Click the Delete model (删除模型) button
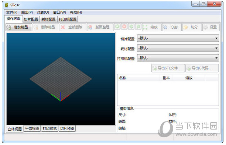Viewport: 226px width, 145px height. pyautogui.click(x=46, y=27)
